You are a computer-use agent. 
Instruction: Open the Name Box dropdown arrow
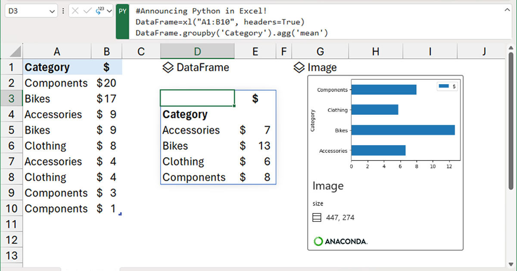[x=52, y=11]
